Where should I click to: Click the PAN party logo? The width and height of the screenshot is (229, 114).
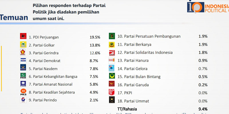coord(23,84)
